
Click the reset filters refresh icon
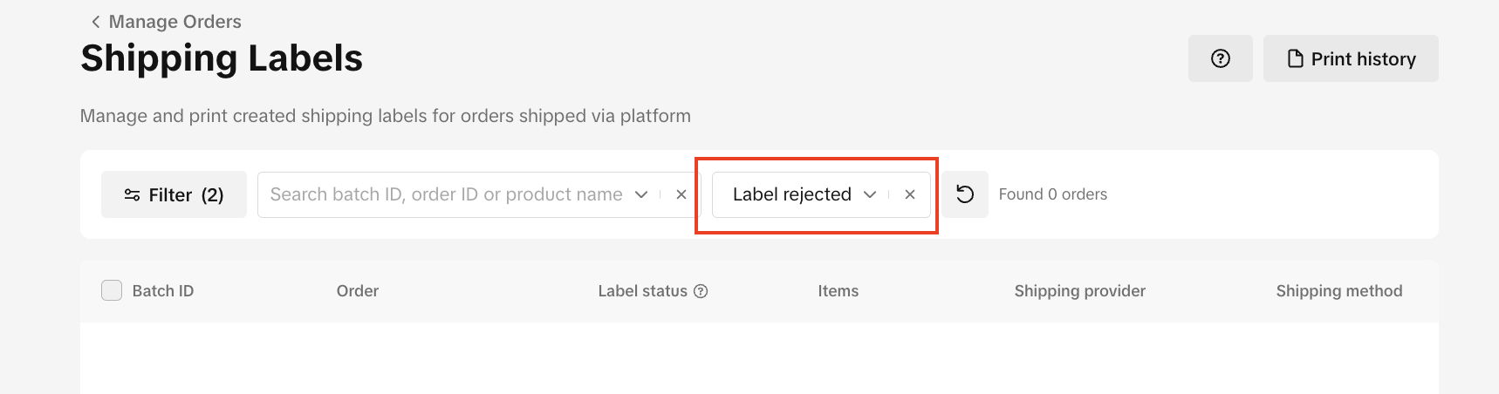(965, 194)
